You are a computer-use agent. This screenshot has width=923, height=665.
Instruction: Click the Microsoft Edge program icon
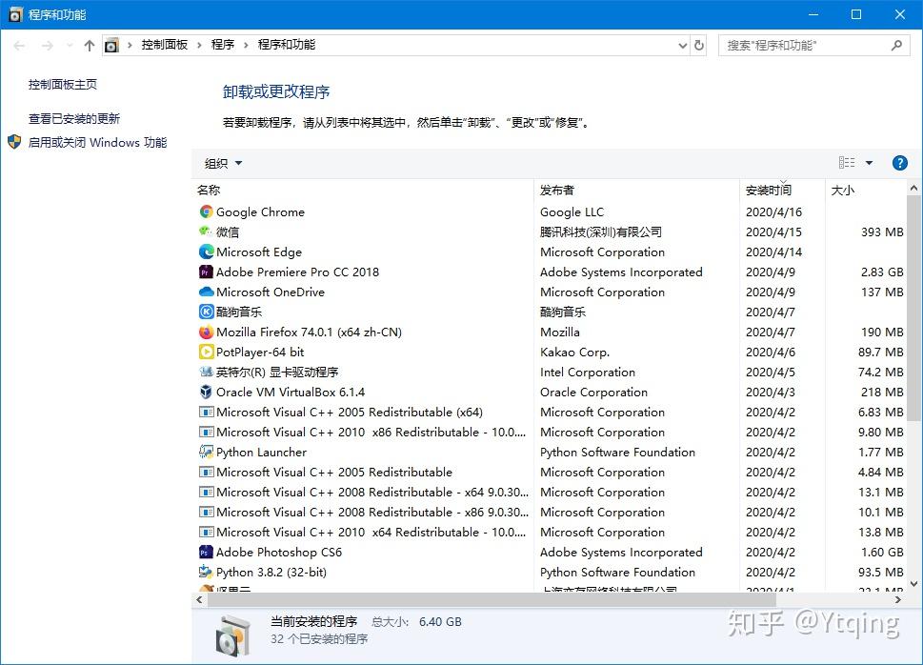point(206,252)
